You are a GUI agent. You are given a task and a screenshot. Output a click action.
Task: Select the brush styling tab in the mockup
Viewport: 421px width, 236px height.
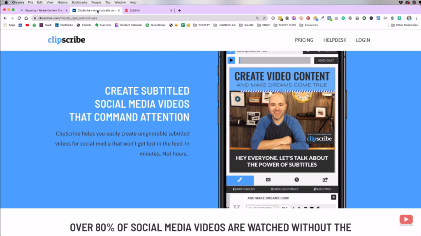pos(240,180)
